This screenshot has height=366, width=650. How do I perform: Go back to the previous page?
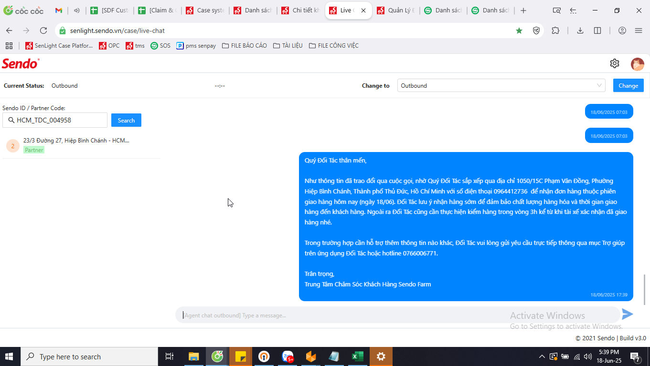coord(9,30)
